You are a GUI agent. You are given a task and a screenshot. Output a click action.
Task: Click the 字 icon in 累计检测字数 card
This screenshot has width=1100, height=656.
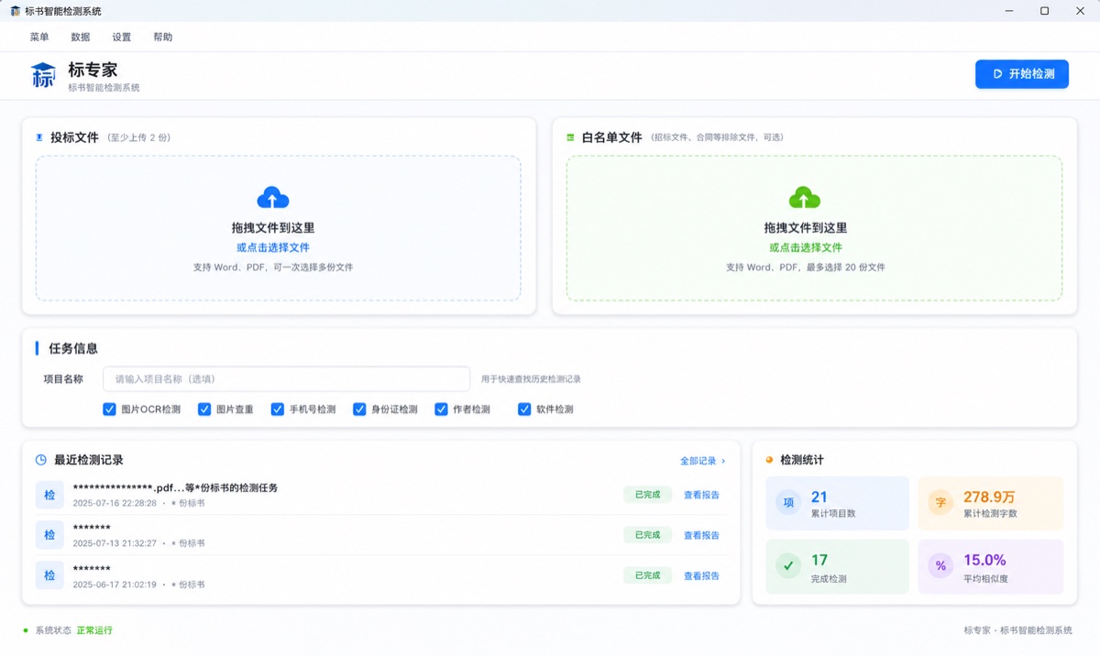pyautogui.click(x=940, y=503)
